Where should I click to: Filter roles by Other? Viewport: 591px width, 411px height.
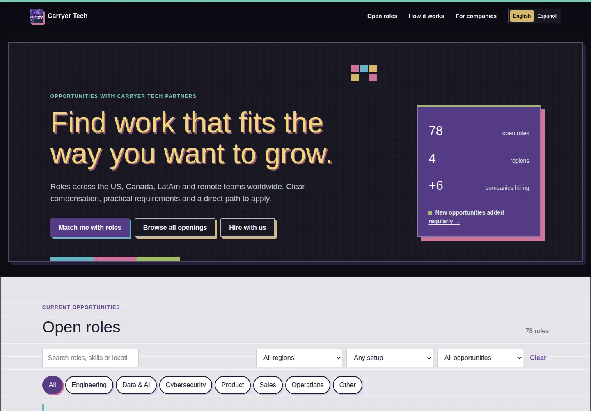click(x=347, y=385)
